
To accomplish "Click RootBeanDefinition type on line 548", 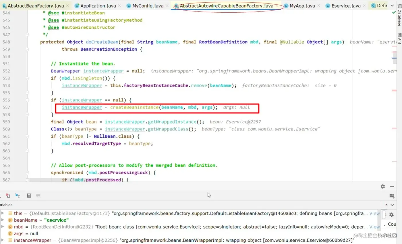I will click(x=223, y=42).
